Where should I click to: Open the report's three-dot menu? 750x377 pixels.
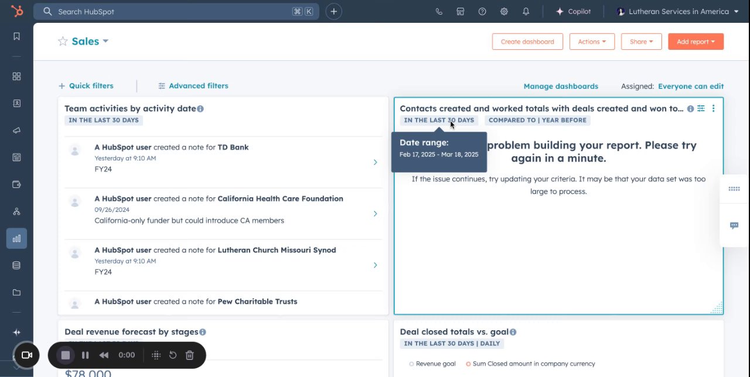click(713, 108)
